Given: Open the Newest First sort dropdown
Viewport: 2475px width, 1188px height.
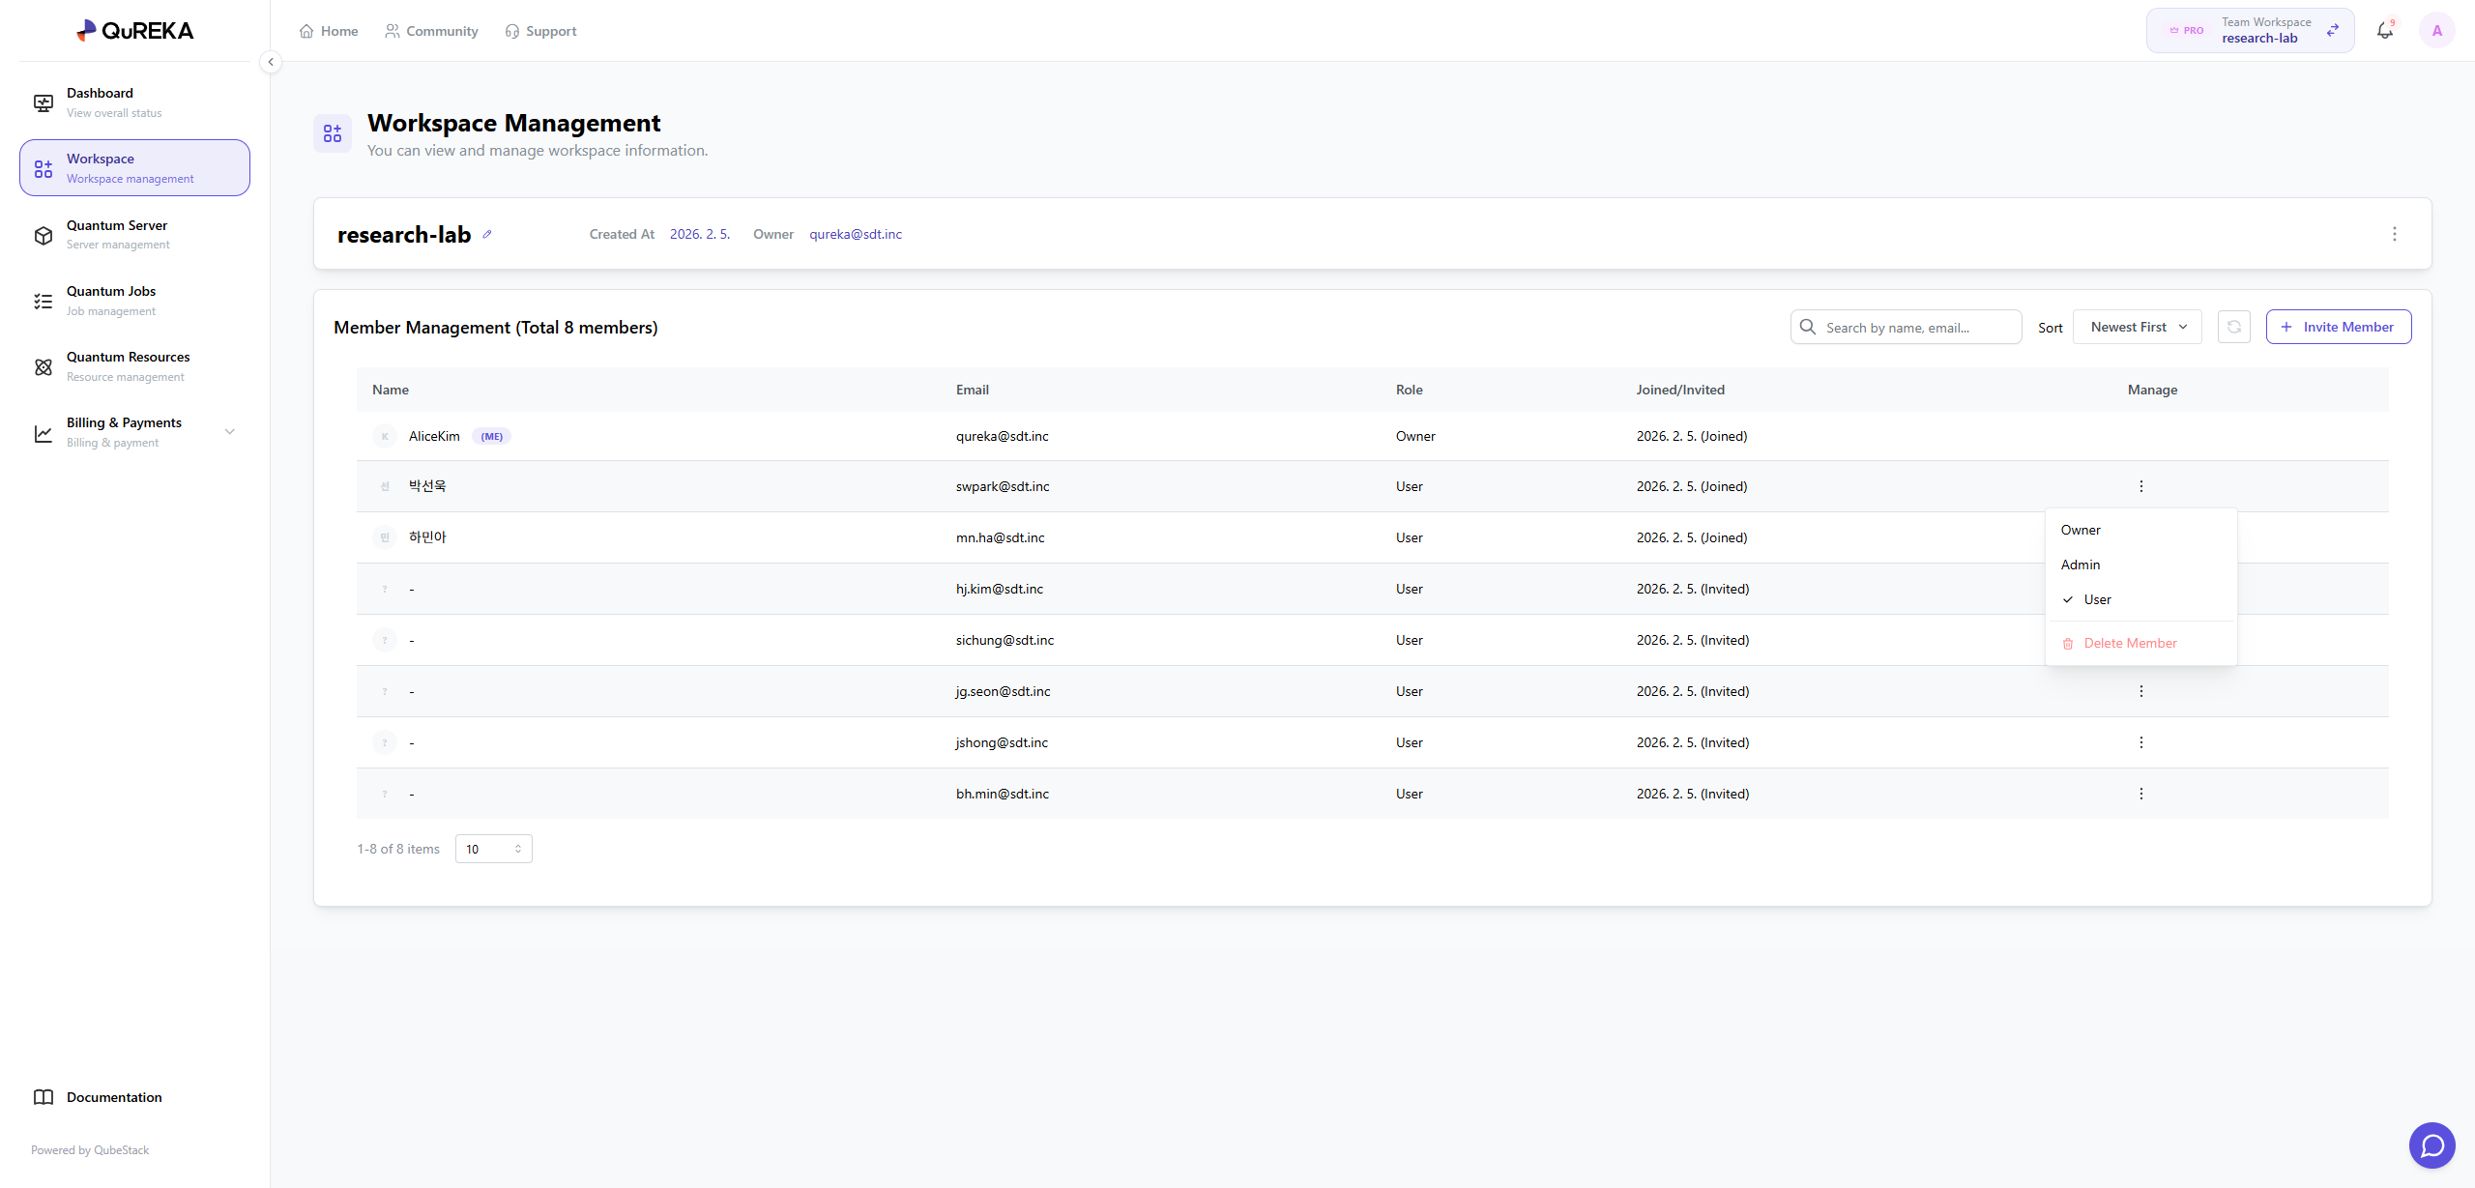Looking at the screenshot, I should pos(2137,327).
